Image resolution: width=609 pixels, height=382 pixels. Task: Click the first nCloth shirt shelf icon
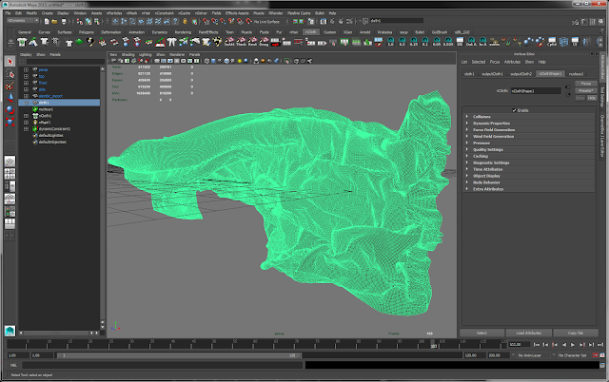(x=22, y=42)
